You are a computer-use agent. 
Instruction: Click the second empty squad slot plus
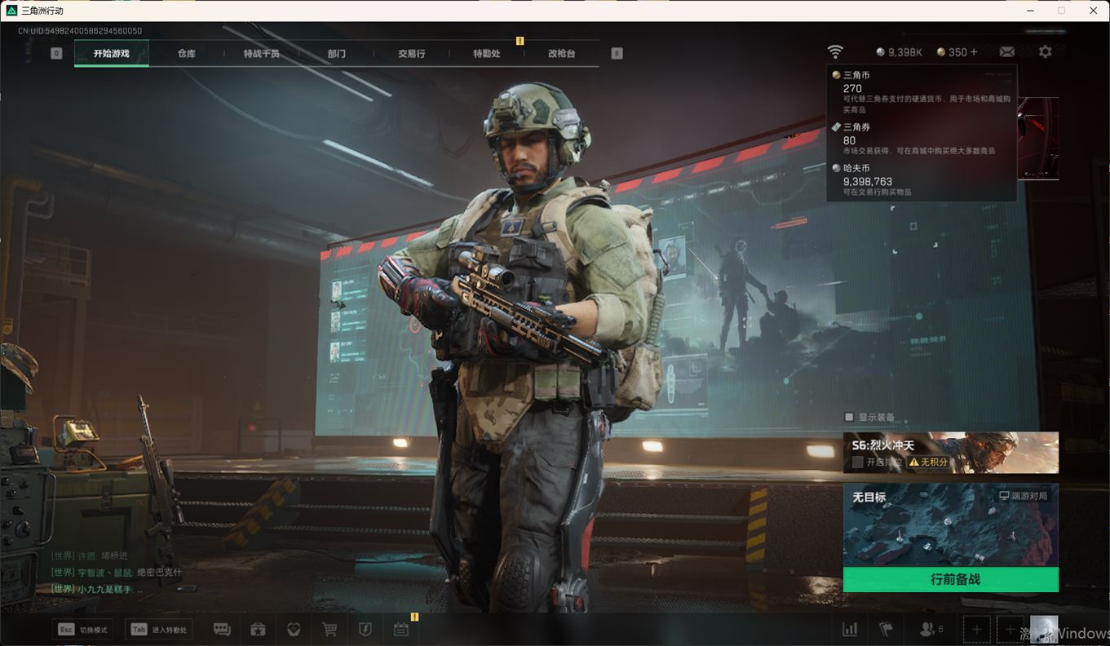1010,630
